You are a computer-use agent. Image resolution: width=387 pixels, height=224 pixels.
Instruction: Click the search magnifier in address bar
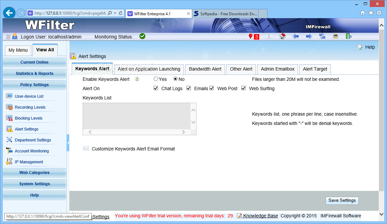(x=110, y=13)
